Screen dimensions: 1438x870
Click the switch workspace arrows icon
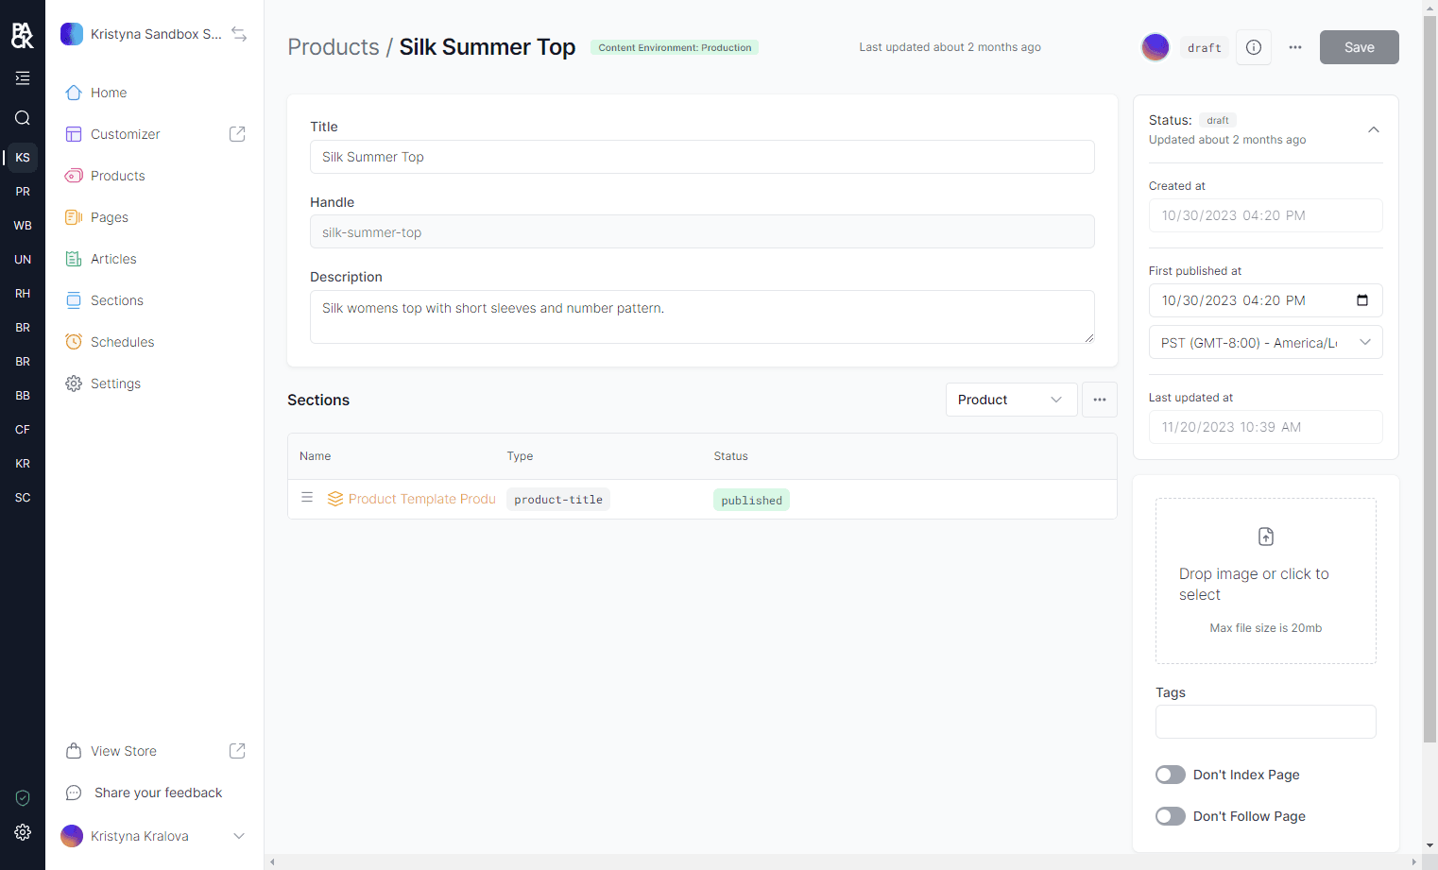239,34
